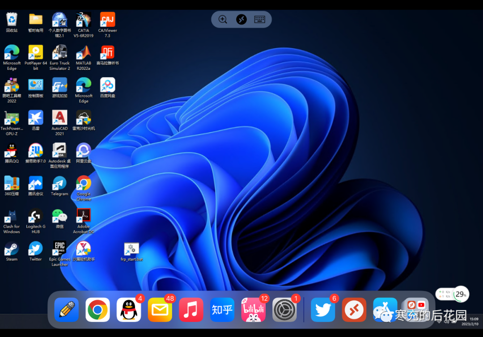483x337 pixels.
Task: Launch Euro Truck Simulator 2
Action: [59, 58]
